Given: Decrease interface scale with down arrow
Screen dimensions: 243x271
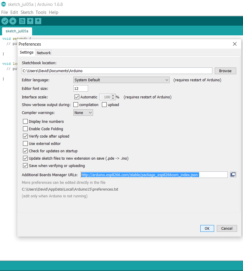Looking at the screenshot, I should point(113,98).
